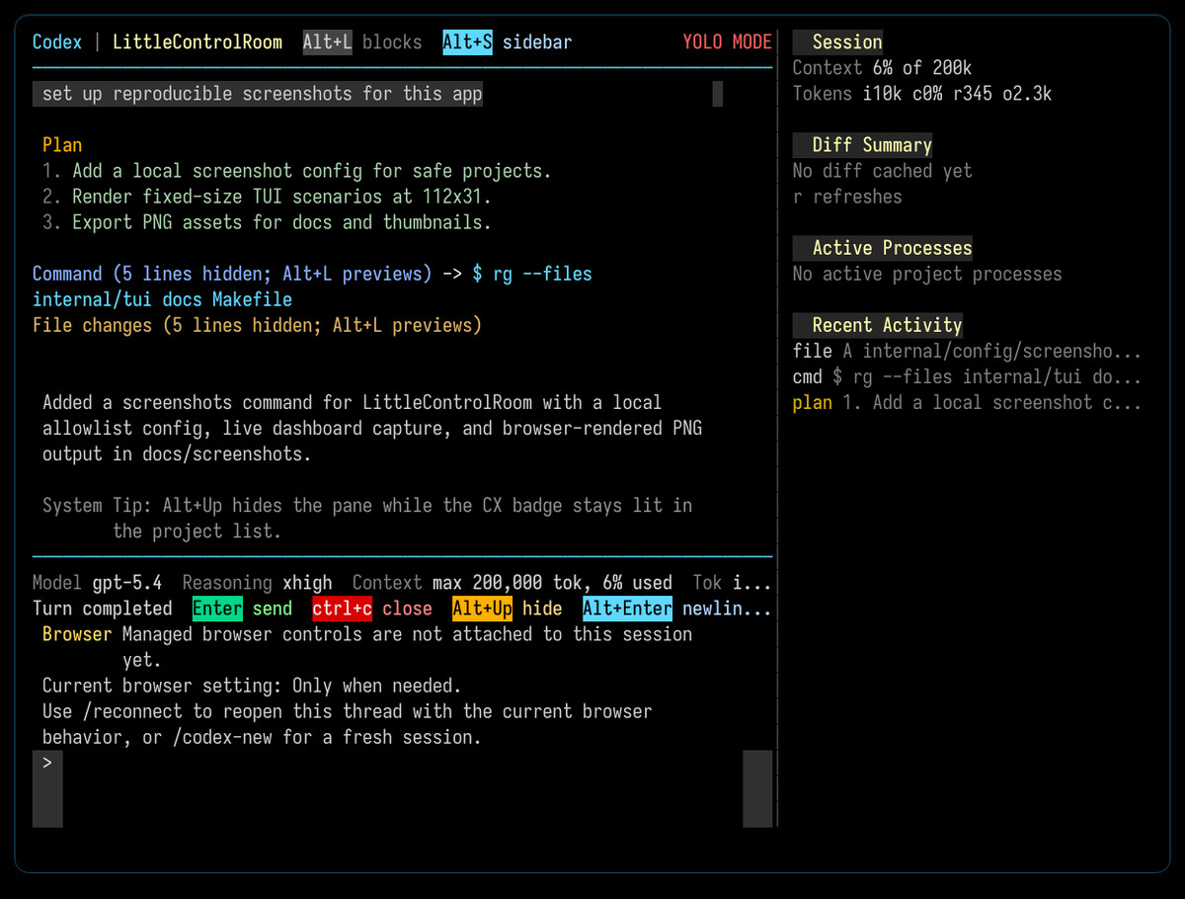This screenshot has width=1185, height=899.
Task: Select the Recent Activity sidebar header
Action: click(x=877, y=325)
